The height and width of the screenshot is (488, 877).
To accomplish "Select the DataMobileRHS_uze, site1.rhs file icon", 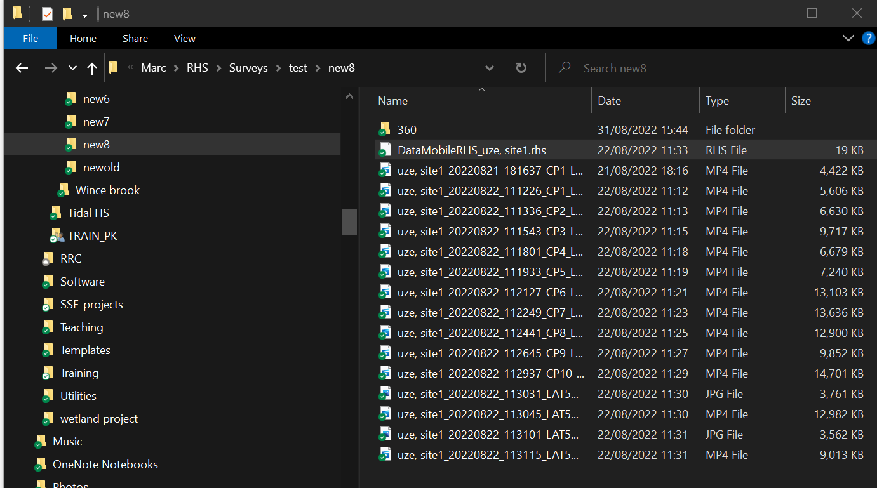I will point(384,150).
